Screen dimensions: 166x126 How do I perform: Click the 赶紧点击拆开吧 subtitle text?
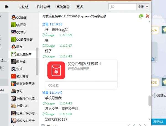click(78, 69)
